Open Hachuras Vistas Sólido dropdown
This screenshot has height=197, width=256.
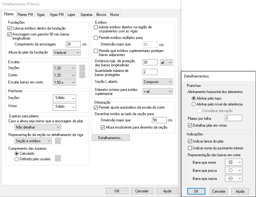pyautogui.click(x=64, y=107)
